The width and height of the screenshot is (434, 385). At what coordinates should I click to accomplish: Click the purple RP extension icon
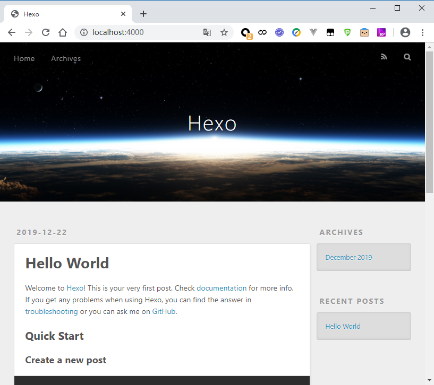pos(381,32)
